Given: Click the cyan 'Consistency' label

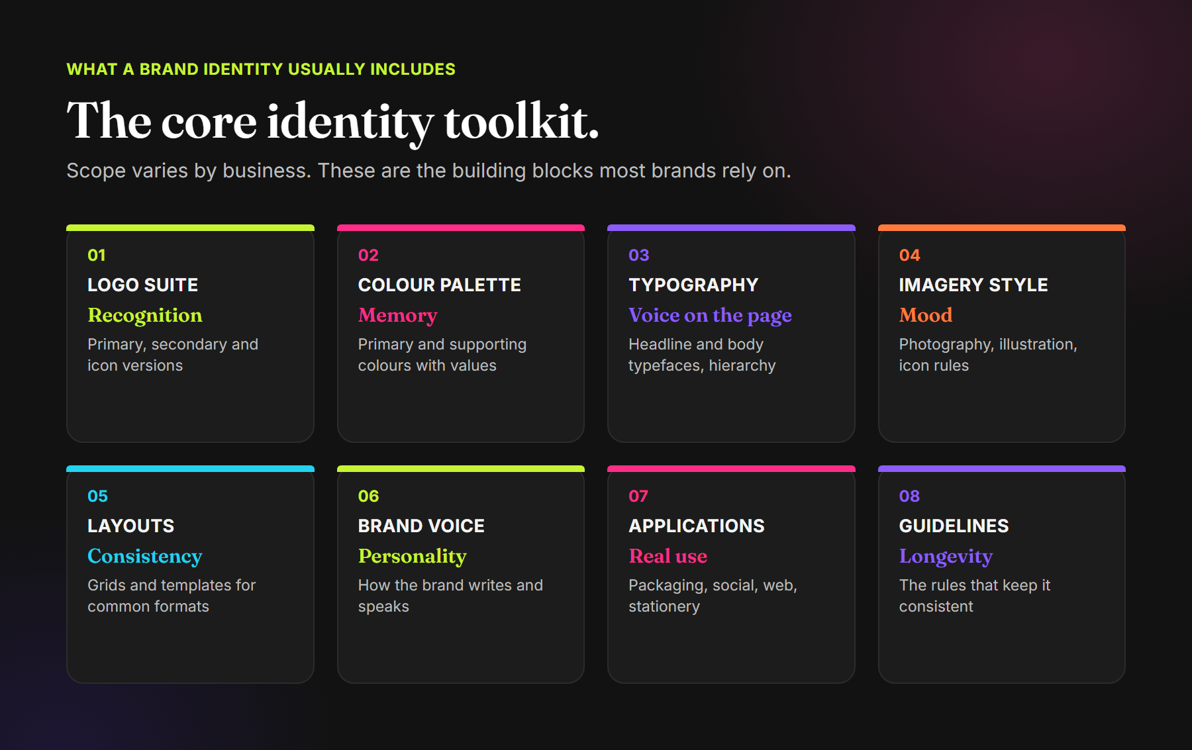Looking at the screenshot, I should [145, 557].
